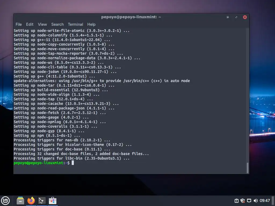This screenshot has height=206, width=275.
Task: Open the File menu
Action: point(19,24)
